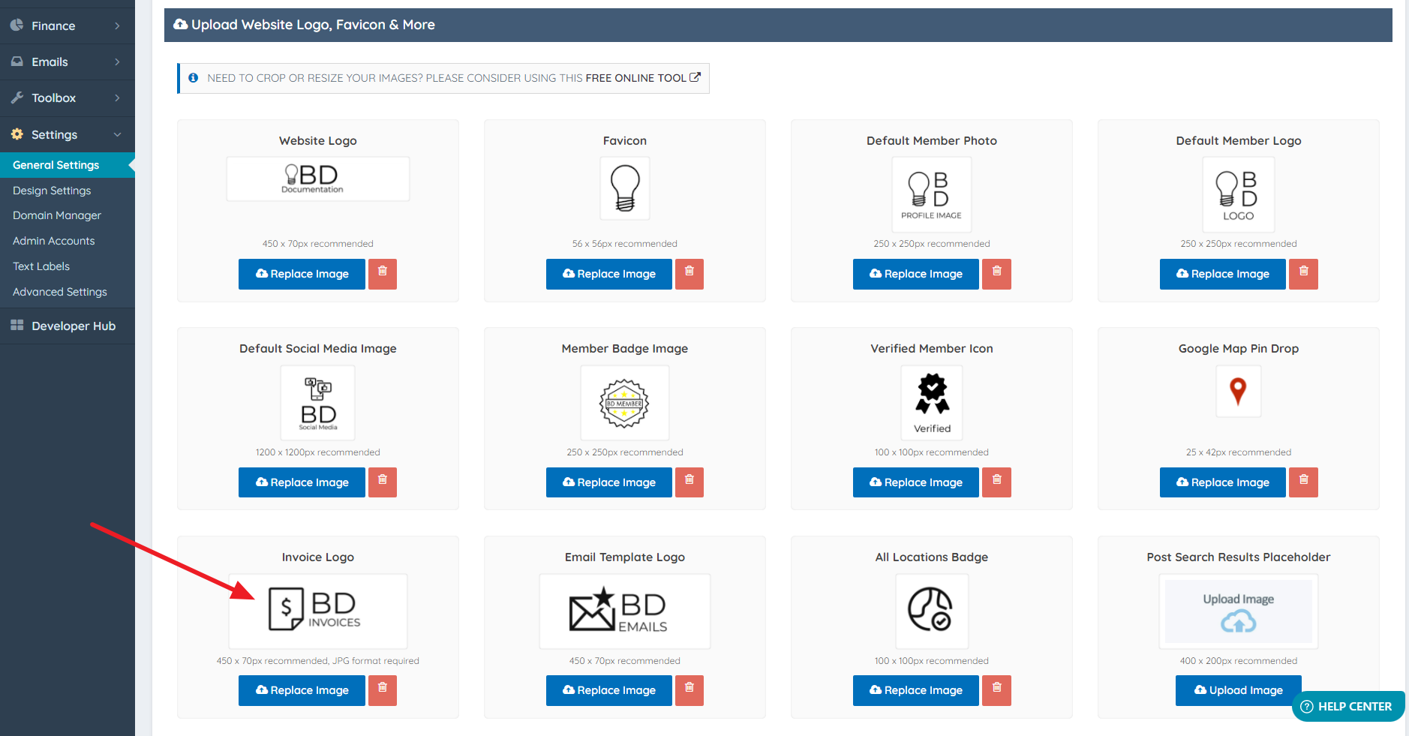The height and width of the screenshot is (736, 1409).
Task: Click the Verified ribbon thumbnail
Action: (x=932, y=403)
